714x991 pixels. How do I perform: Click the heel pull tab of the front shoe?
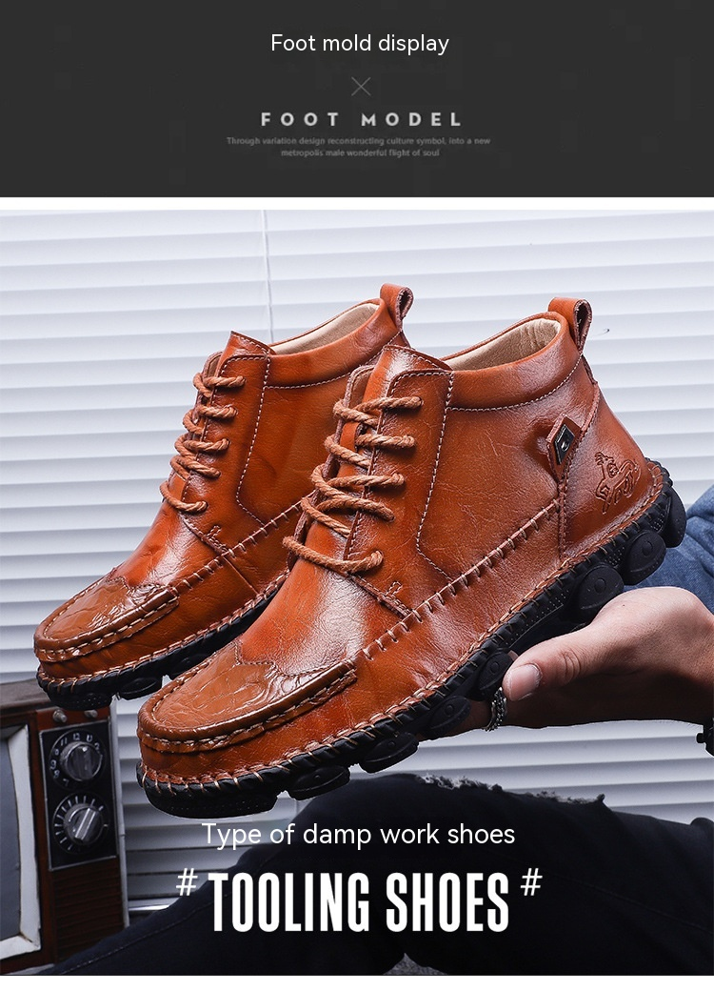[x=571, y=320]
